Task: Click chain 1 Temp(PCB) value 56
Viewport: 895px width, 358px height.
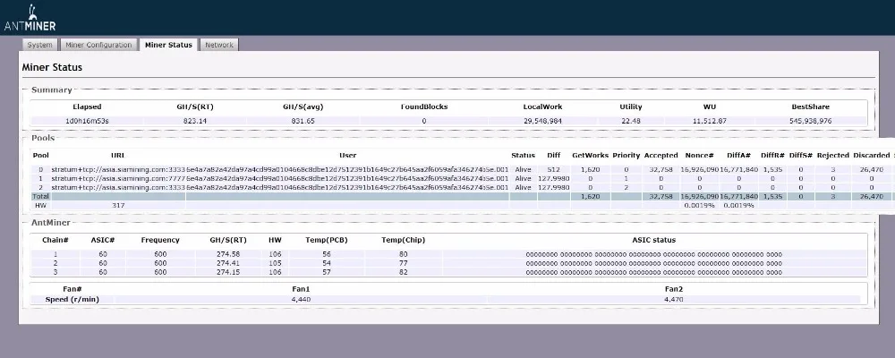Action: tap(327, 255)
